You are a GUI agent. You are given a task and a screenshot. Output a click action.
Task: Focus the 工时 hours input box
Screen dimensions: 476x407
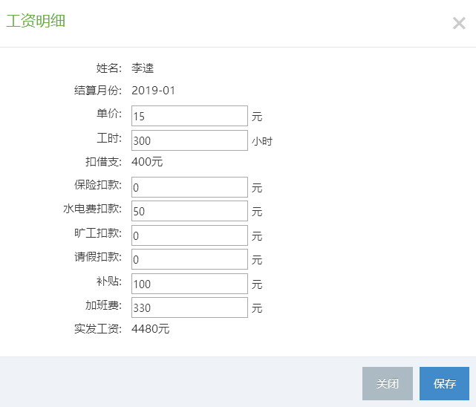[x=189, y=141]
